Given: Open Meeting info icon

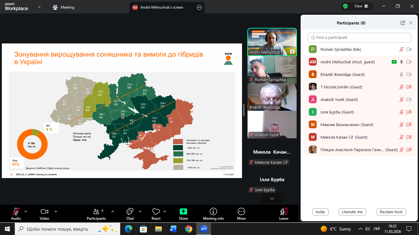Looking at the screenshot, I should point(213,211).
